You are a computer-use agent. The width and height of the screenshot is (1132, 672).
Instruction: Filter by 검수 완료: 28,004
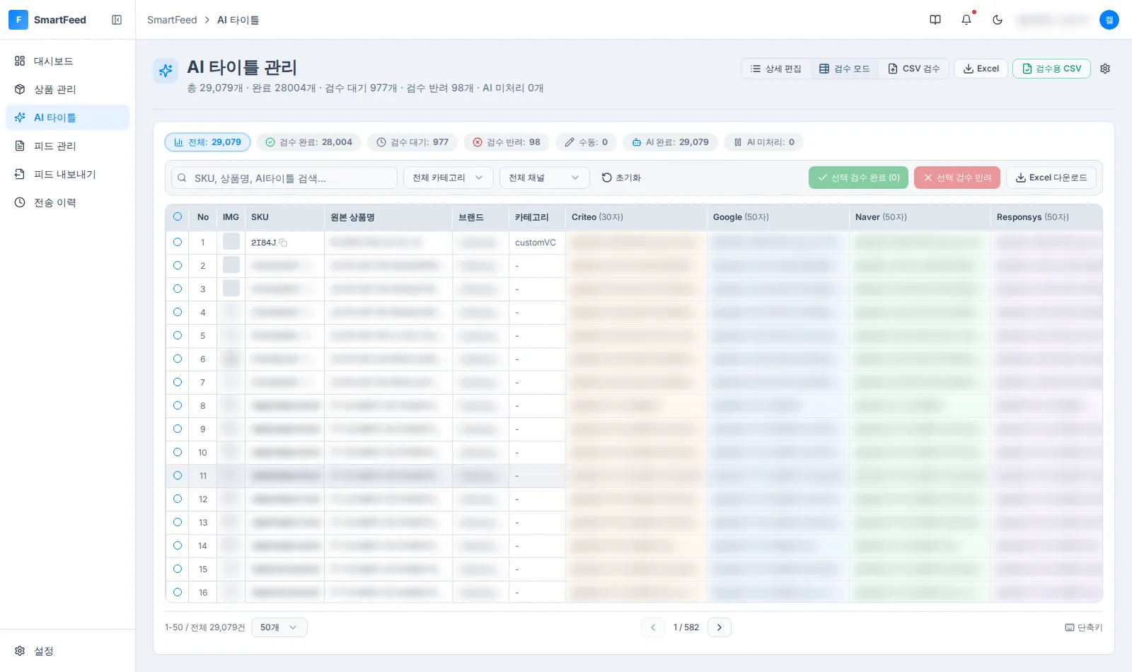pyautogui.click(x=308, y=142)
